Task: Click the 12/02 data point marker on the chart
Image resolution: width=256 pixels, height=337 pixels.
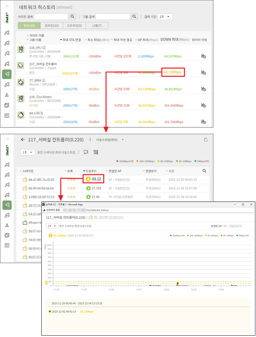Action: tap(178, 283)
